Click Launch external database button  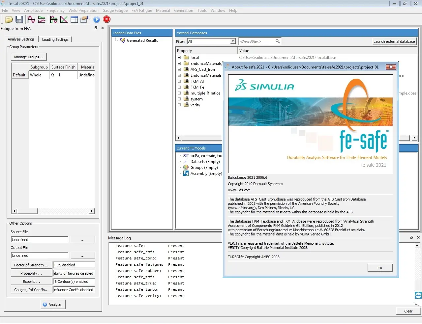[x=394, y=41]
